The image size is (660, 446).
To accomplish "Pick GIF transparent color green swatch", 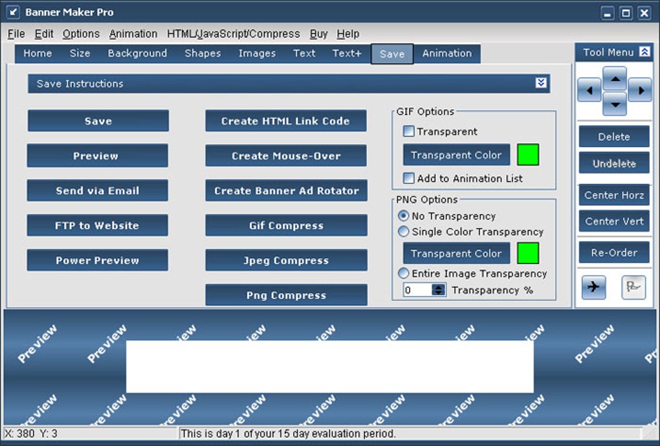I will (528, 155).
